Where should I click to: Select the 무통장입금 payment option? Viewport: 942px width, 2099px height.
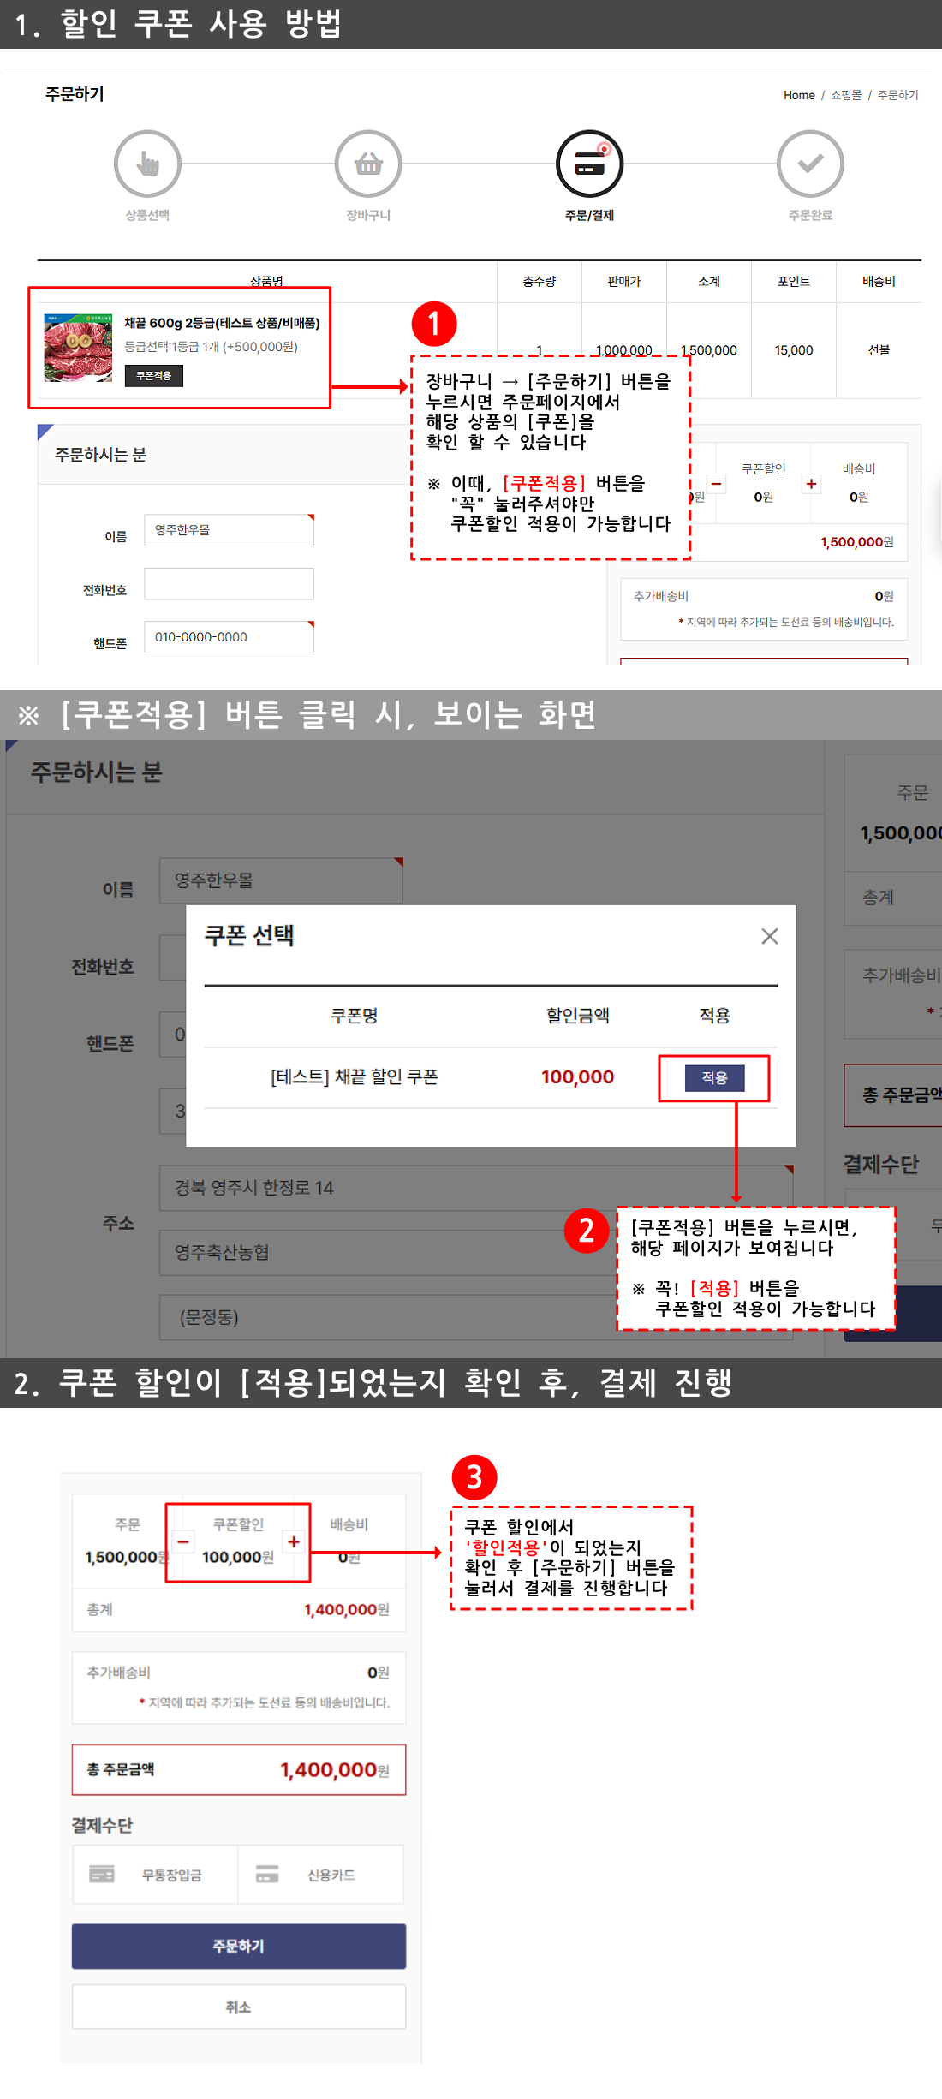coord(155,1875)
